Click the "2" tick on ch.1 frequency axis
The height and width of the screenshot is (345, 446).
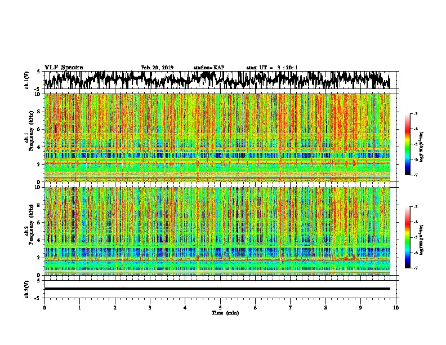pyautogui.click(x=39, y=165)
